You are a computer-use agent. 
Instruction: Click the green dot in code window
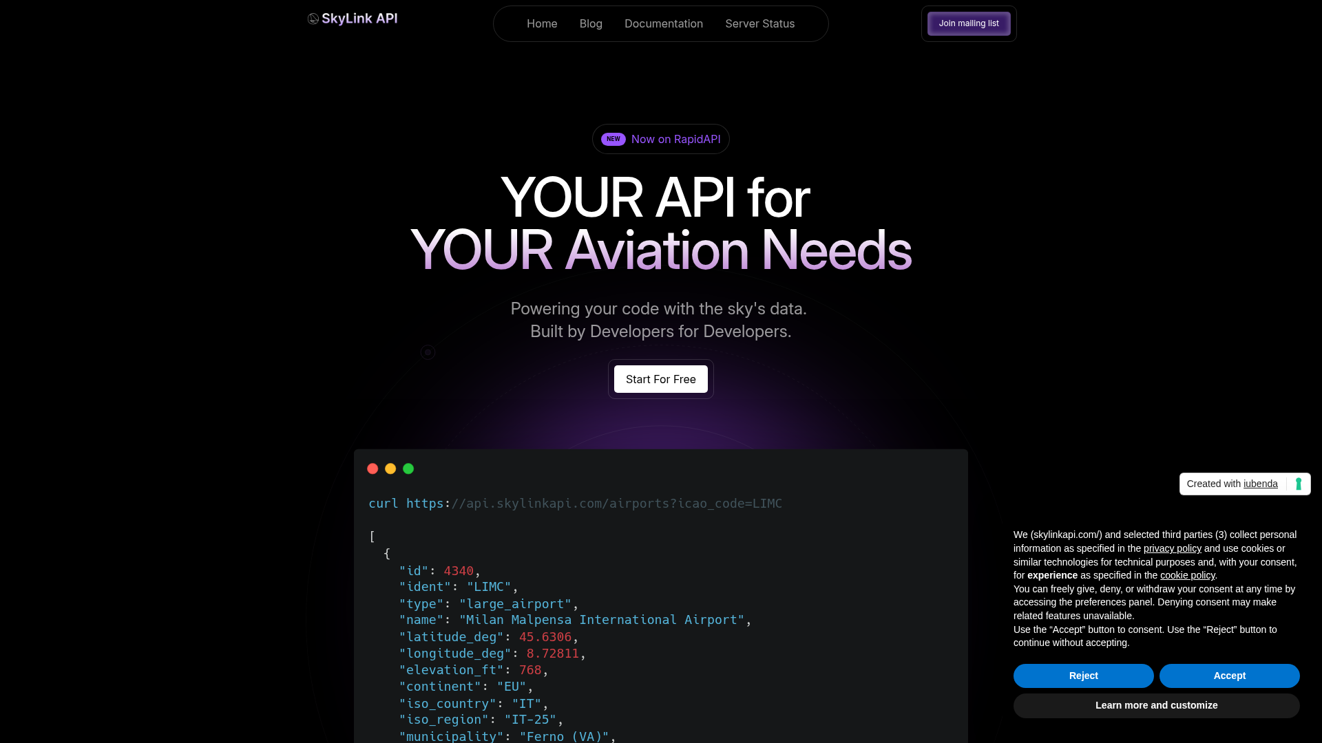408,469
